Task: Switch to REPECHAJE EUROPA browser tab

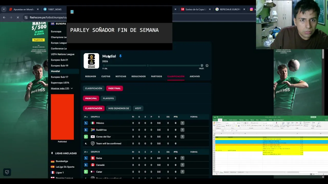Action: (x=228, y=9)
